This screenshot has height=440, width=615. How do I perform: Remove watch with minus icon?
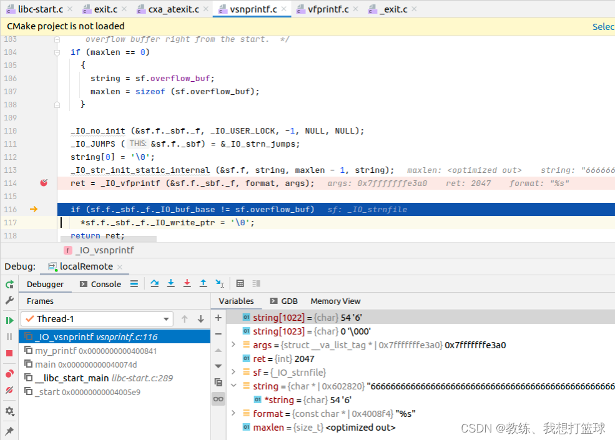219,334
